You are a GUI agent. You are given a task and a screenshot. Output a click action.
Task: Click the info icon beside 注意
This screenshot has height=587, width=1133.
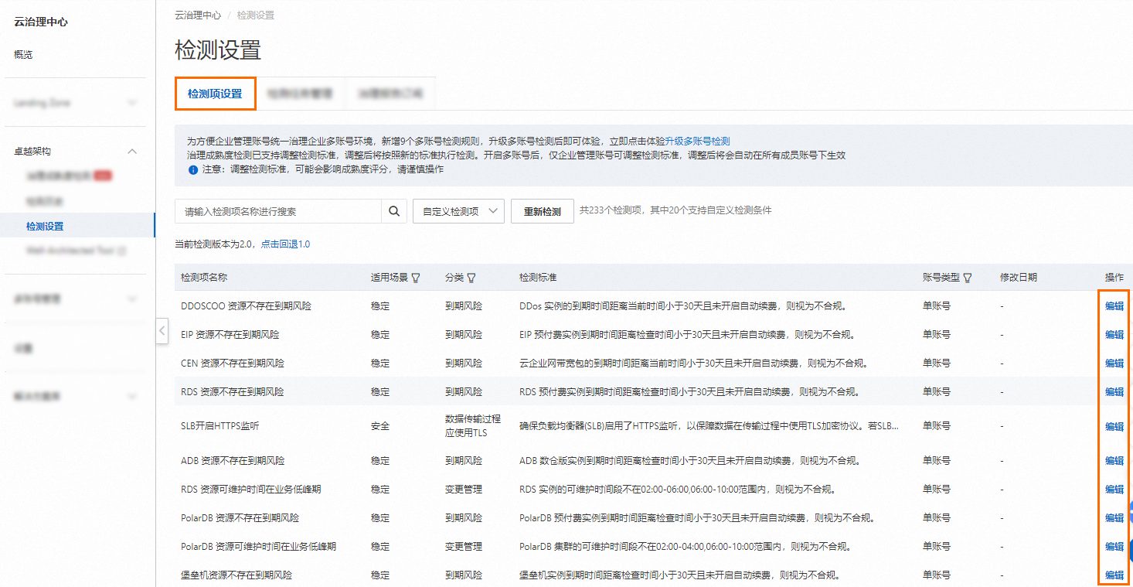tap(192, 169)
